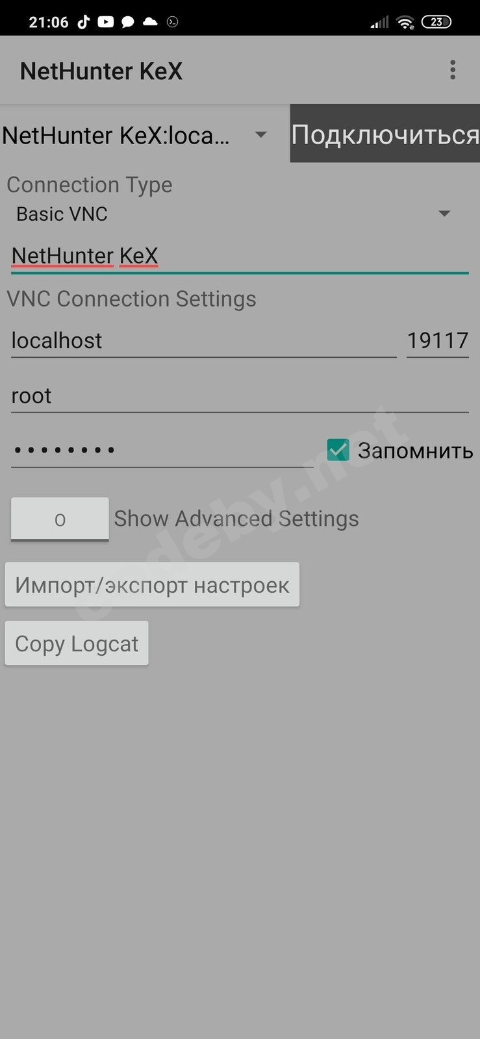This screenshot has height=1039, width=480.
Task: Select the 19117 port field
Action: 438,340
